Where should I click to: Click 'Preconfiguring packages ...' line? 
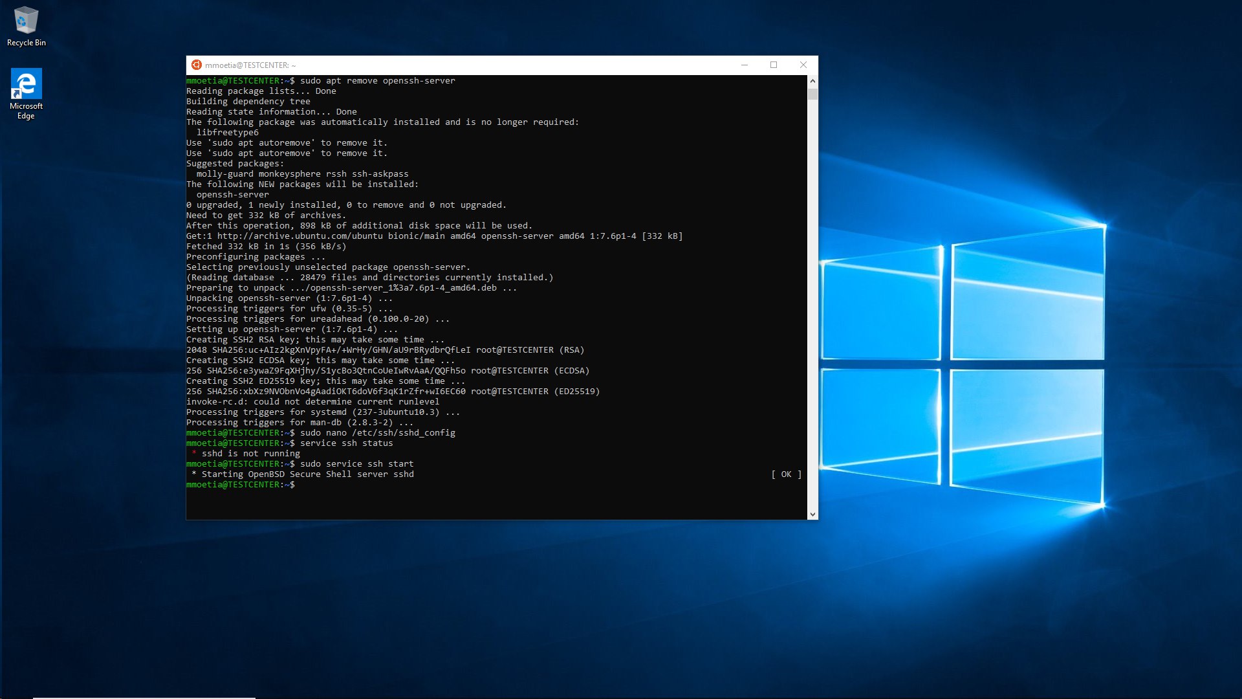[x=256, y=257]
